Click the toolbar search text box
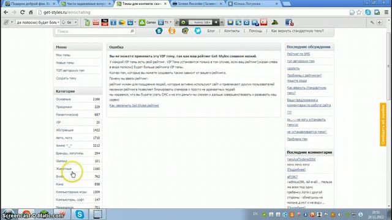Screen dimensions: 392x220 [x=37, y=23]
